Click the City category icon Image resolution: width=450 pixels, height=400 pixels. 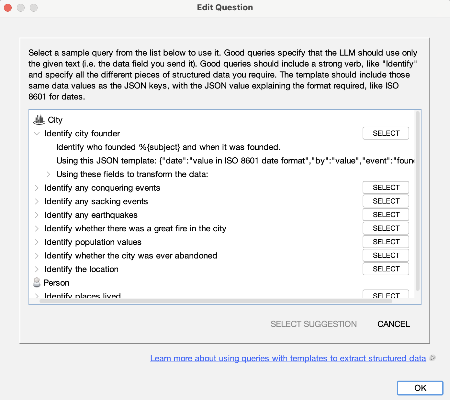coord(39,120)
